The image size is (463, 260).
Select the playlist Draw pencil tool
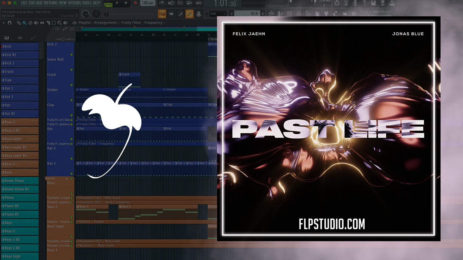[19, 23]
